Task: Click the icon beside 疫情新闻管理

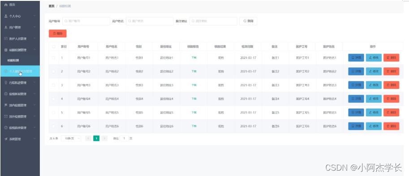Action: 6,94
